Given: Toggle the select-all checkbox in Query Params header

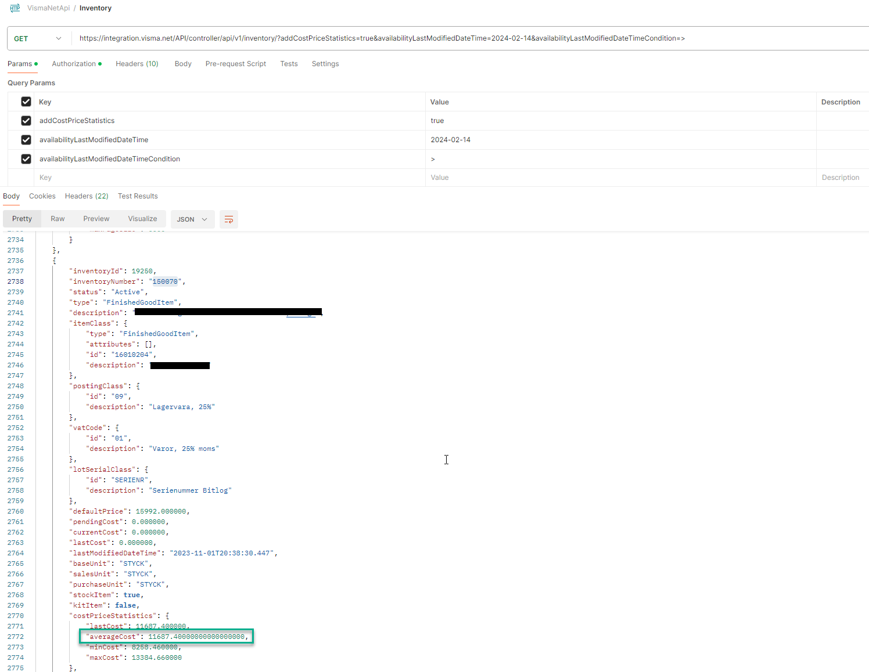Looking at the screenshot, I should tap(26, 101).
